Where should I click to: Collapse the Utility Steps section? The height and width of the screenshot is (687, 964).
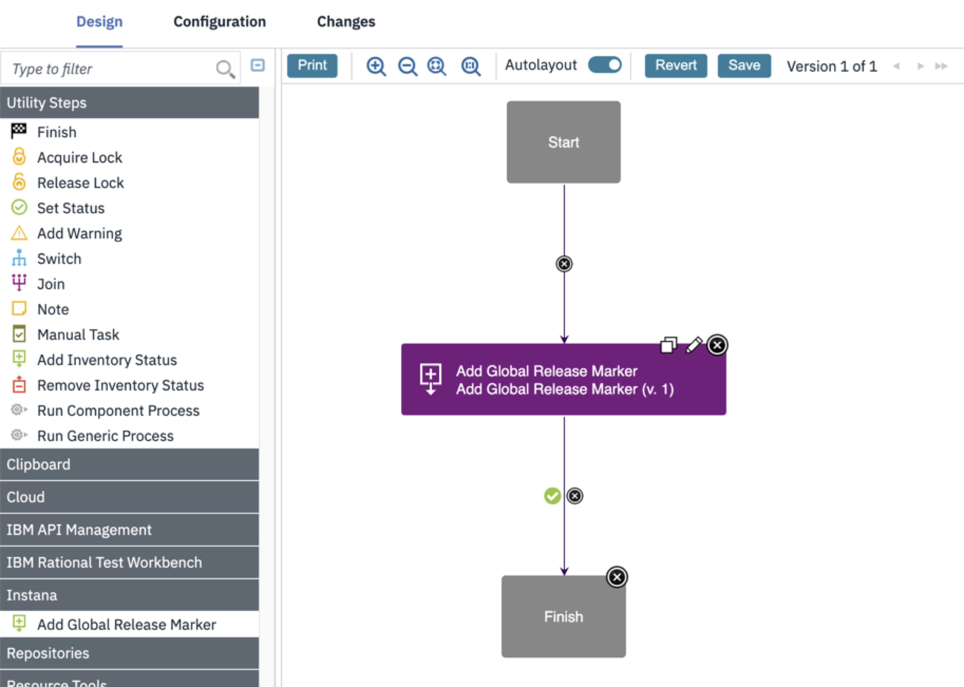click(x=129, y=103)
